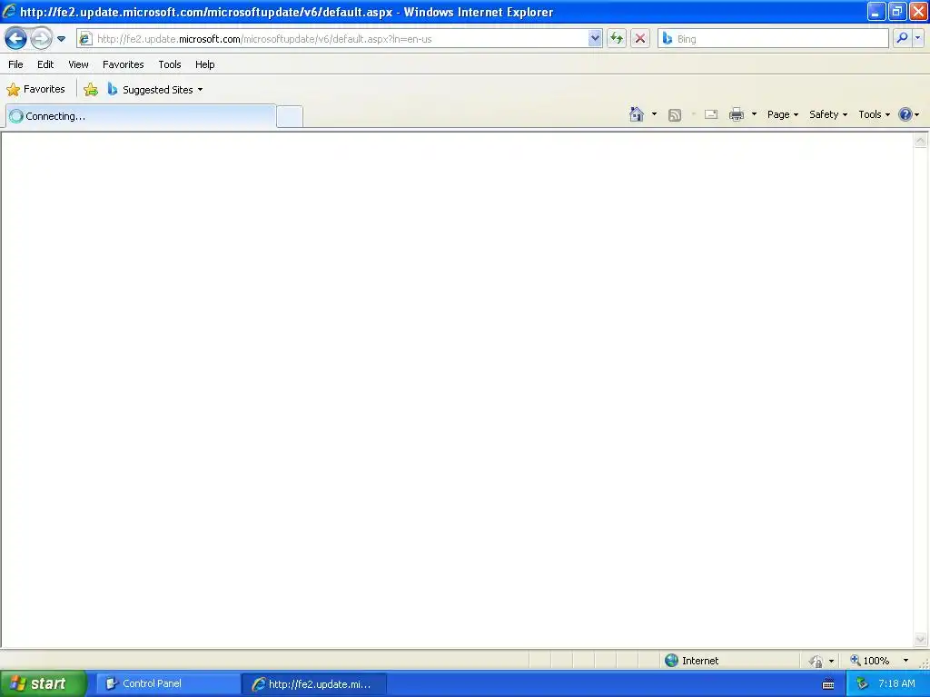930x697 pixels.
Task: Open the Windows start button
Action: 44,683
